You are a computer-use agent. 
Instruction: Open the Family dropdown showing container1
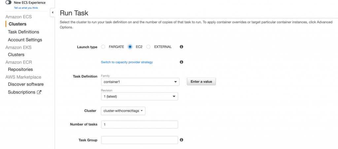point(140,82)
